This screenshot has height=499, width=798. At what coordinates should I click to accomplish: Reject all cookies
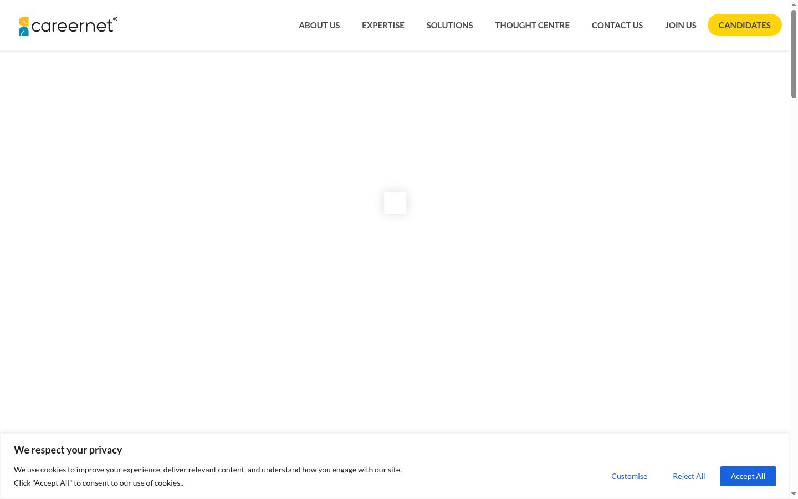(689, 476)
